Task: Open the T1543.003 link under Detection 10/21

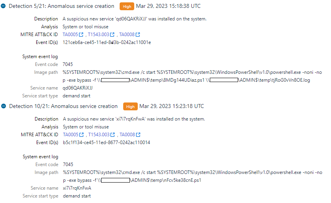Action: (x=99, y=135)
